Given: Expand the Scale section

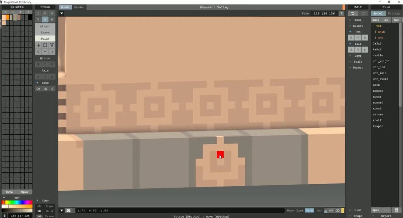Looking at the screenshot, I should [x=350, y=62].
